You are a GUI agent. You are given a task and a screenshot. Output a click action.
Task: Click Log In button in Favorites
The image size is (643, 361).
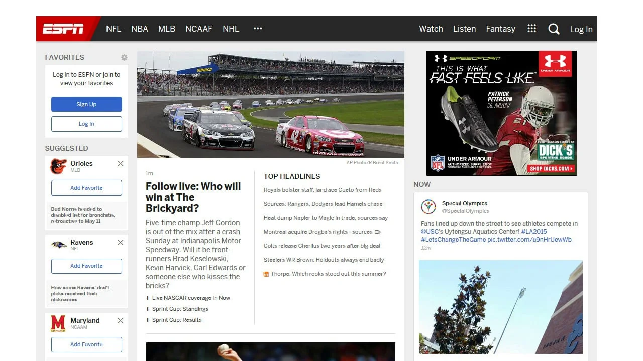(86, 124)
